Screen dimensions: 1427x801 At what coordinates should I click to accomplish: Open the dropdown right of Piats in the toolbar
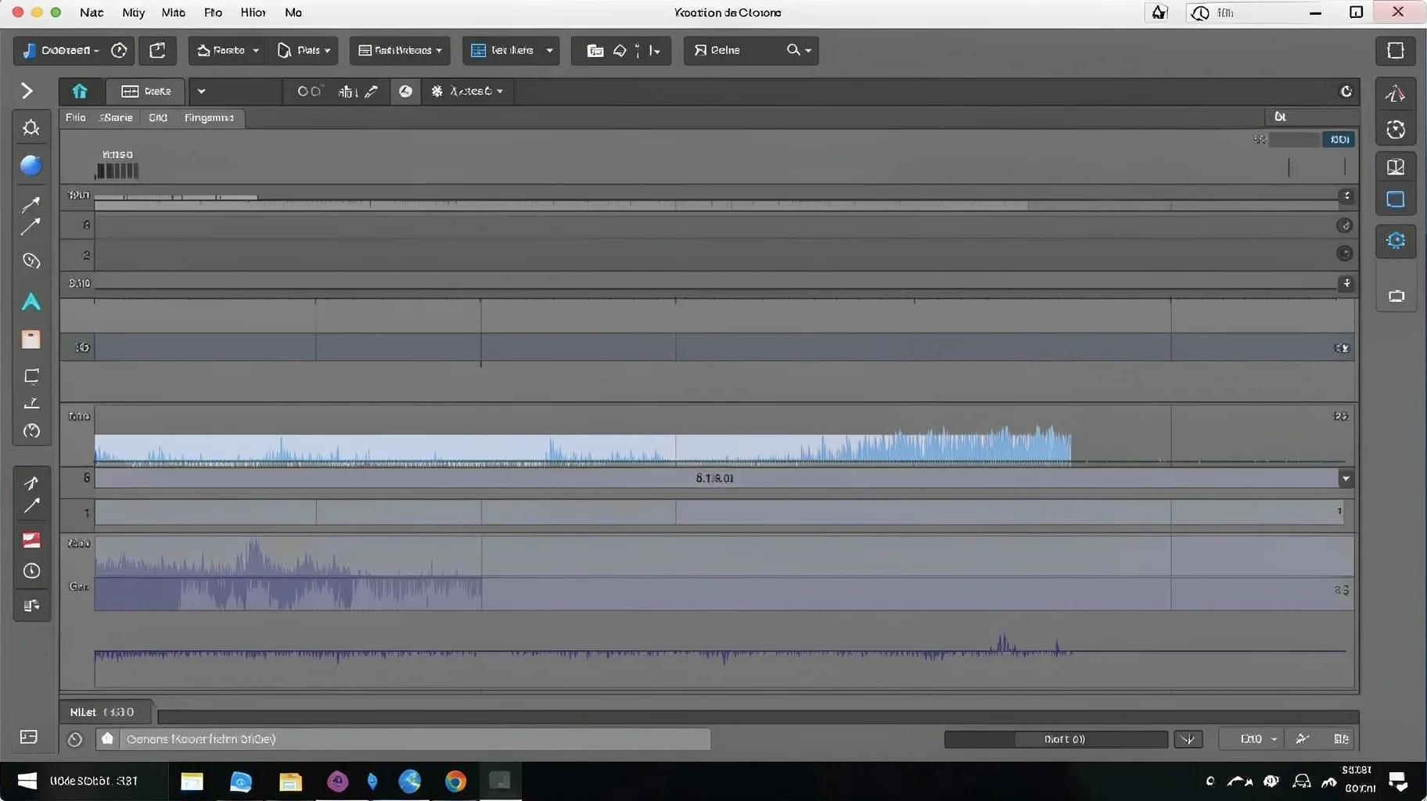pos(400,50)
